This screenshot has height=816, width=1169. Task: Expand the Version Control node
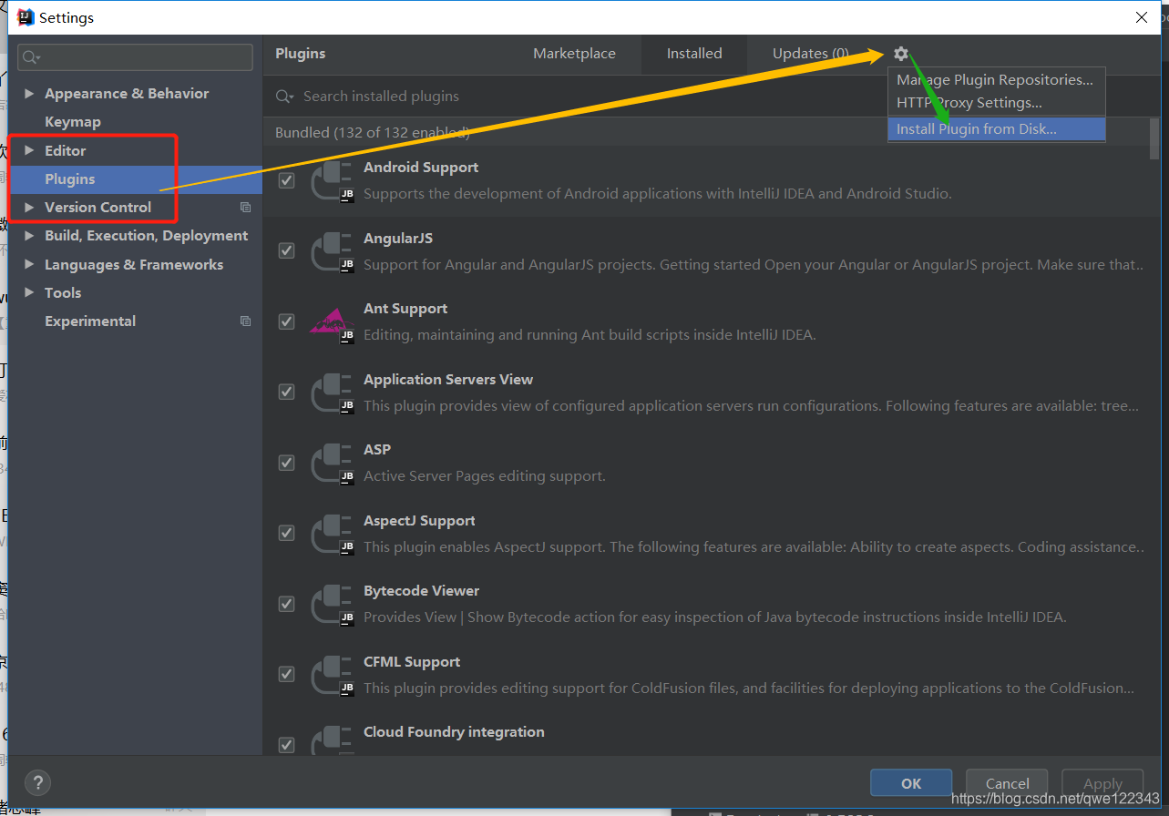tap(29, 208)
